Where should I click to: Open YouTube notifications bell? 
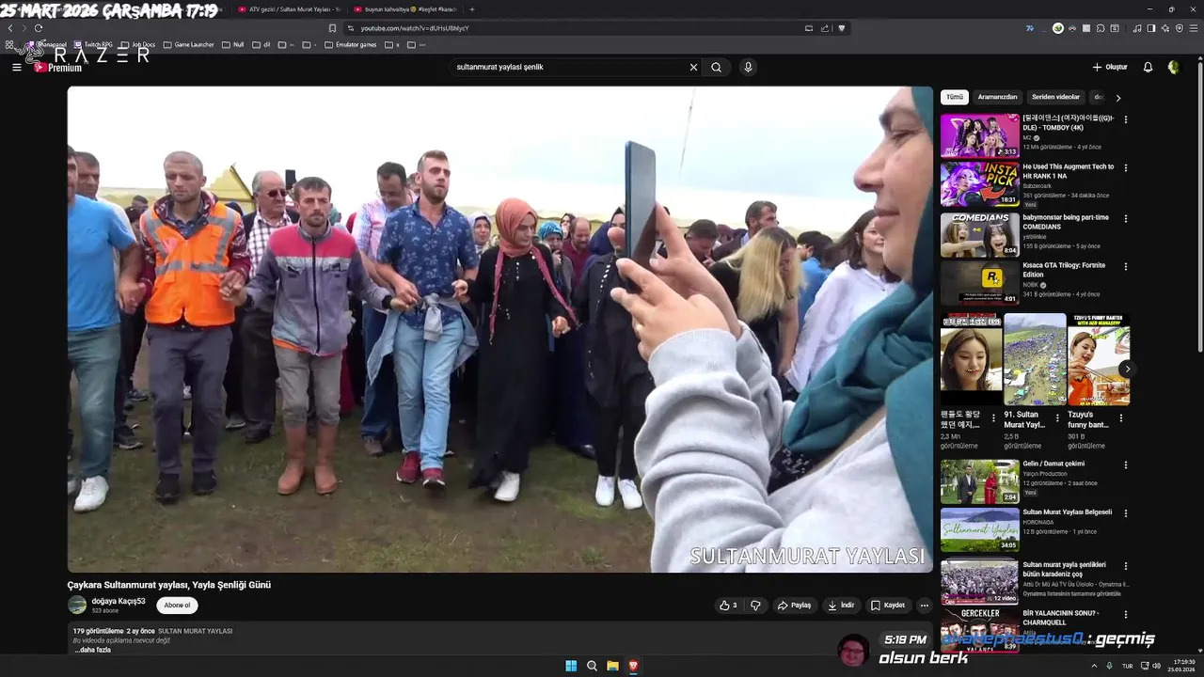(x=1148, y=67)
